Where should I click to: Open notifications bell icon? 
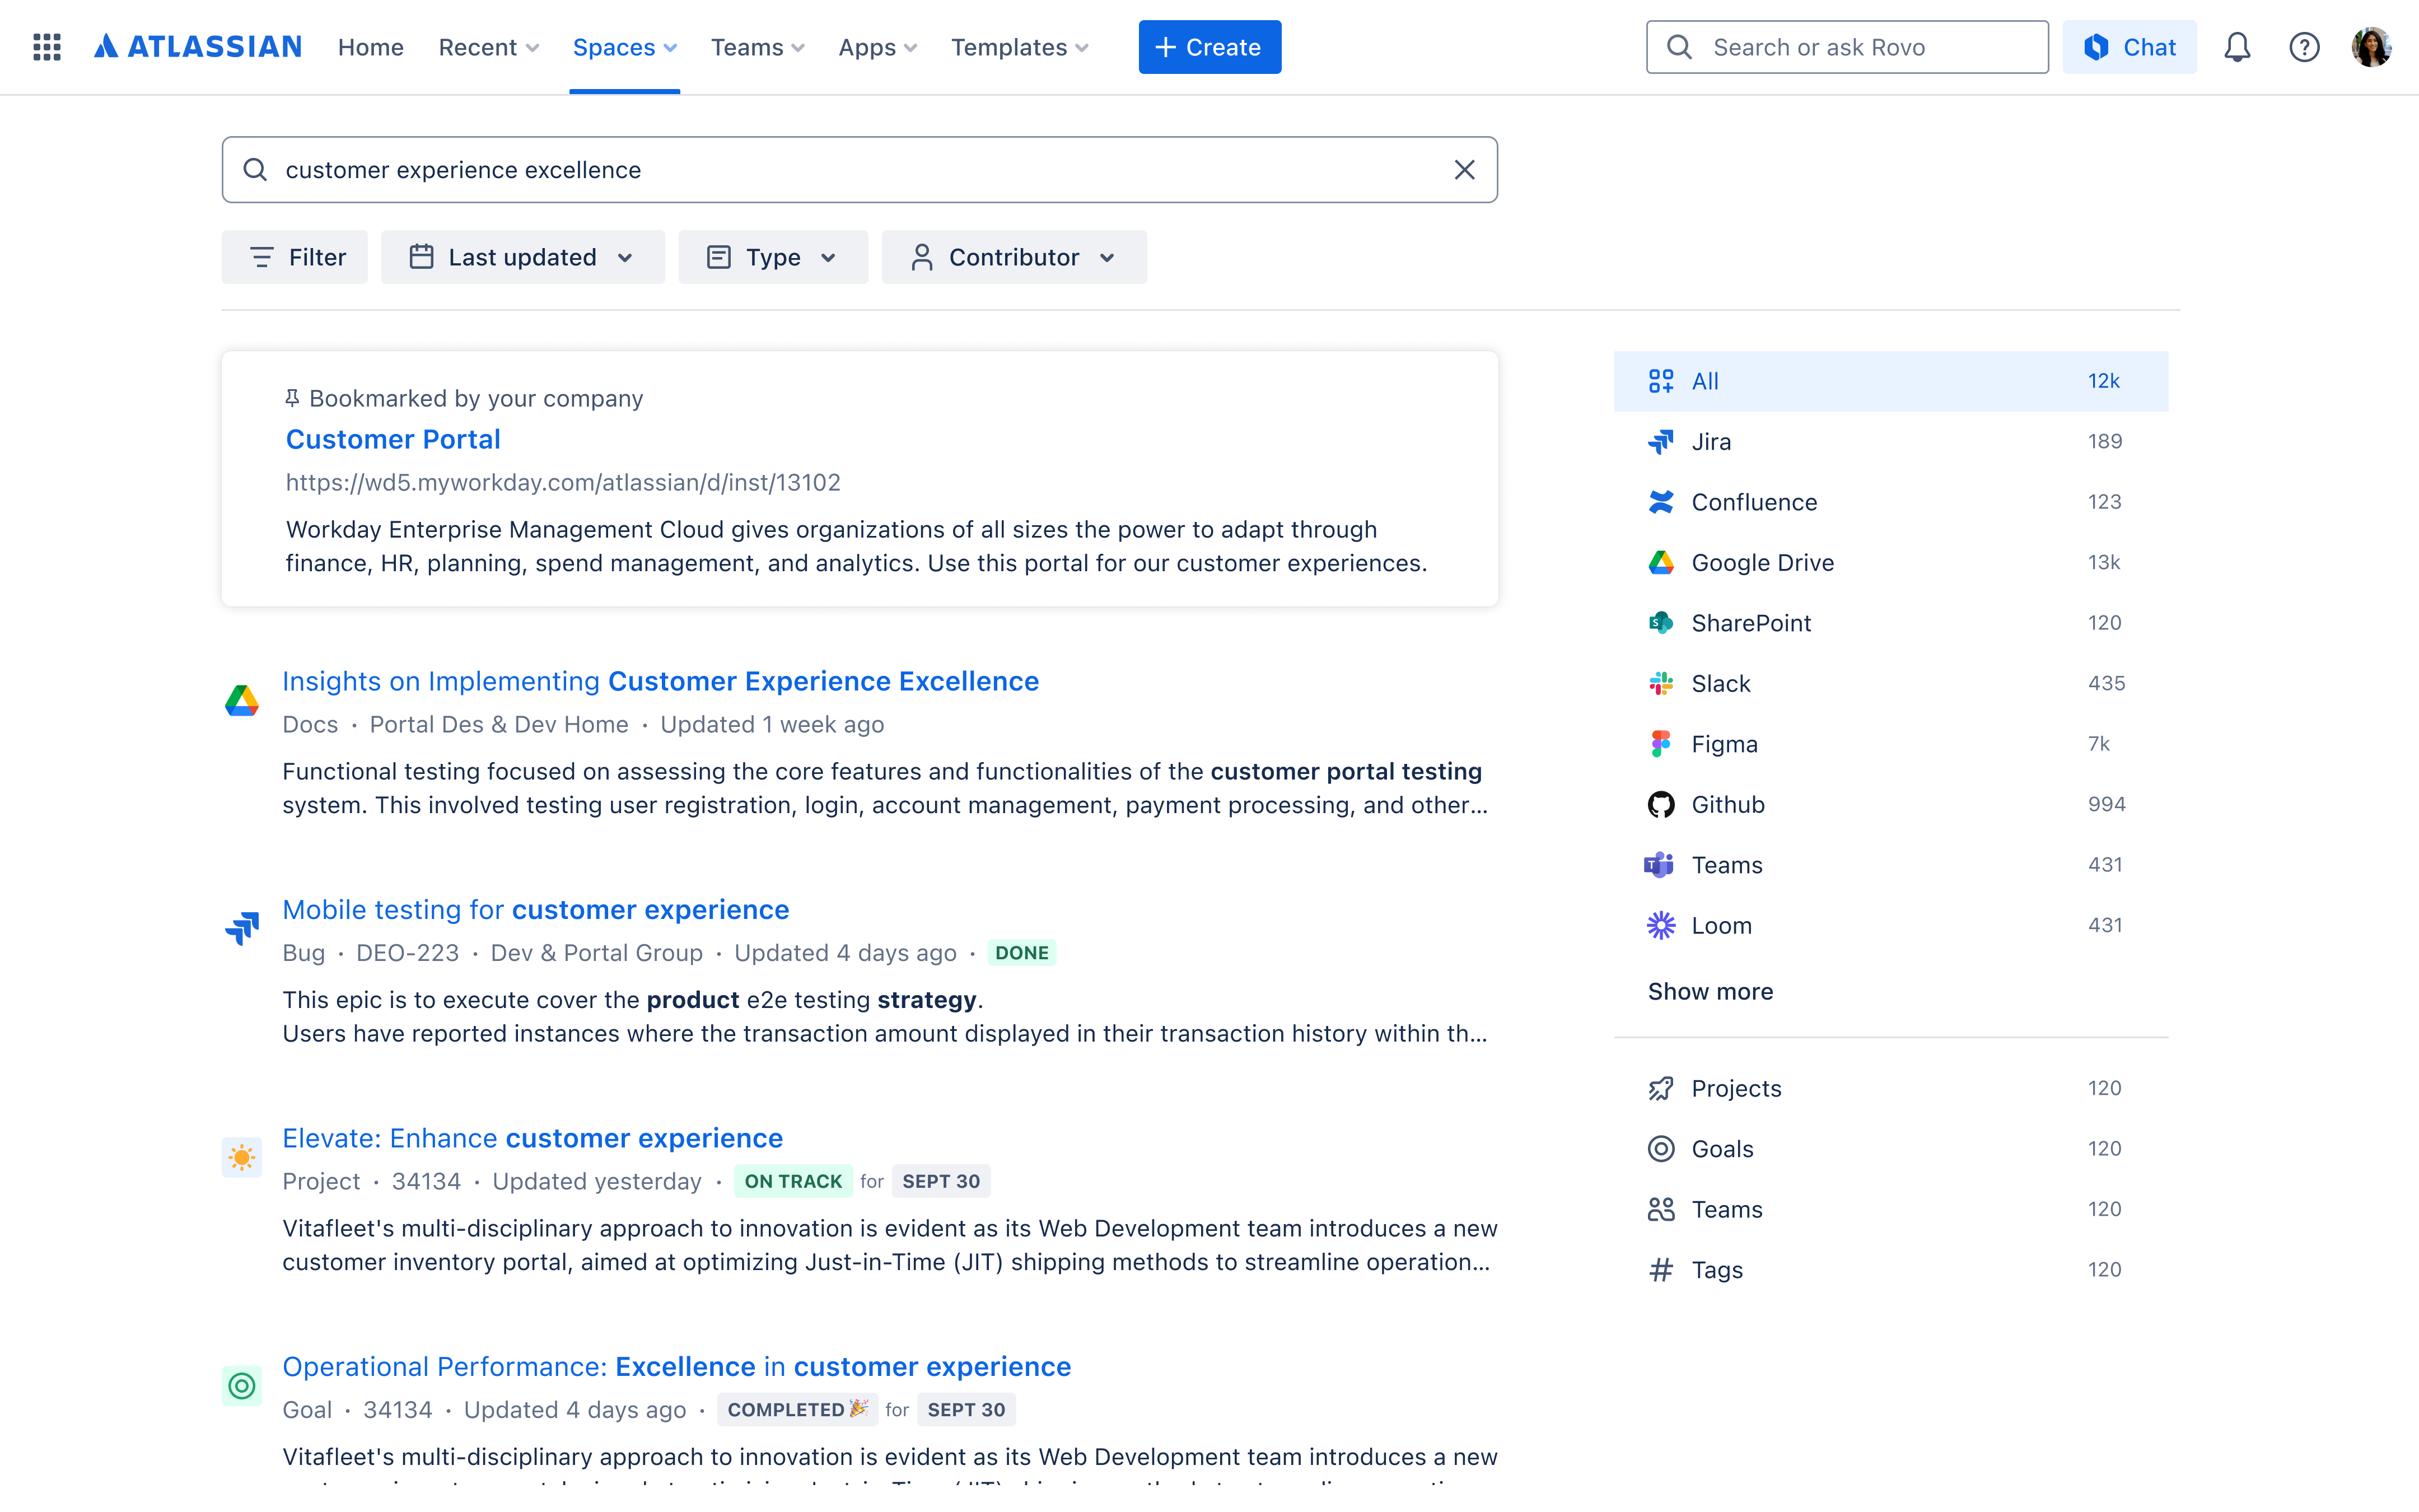point(2237,46)
